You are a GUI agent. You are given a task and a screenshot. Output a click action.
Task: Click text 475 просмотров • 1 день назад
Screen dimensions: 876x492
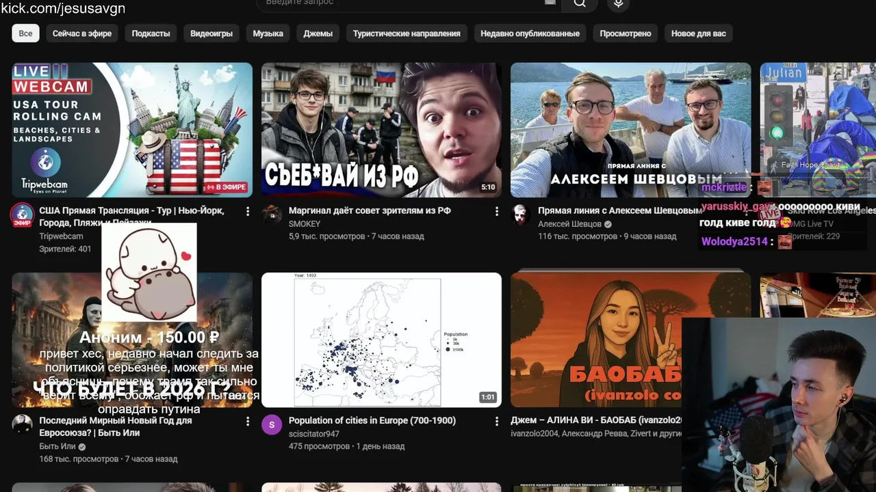(x=346, y=446)
